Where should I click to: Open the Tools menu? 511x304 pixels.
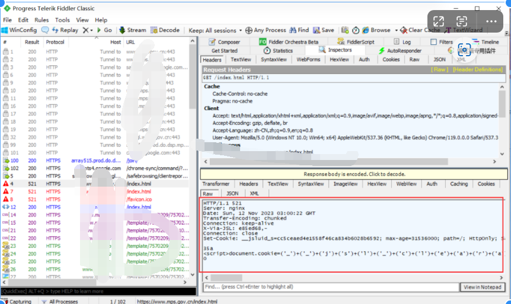pos(62,20)
